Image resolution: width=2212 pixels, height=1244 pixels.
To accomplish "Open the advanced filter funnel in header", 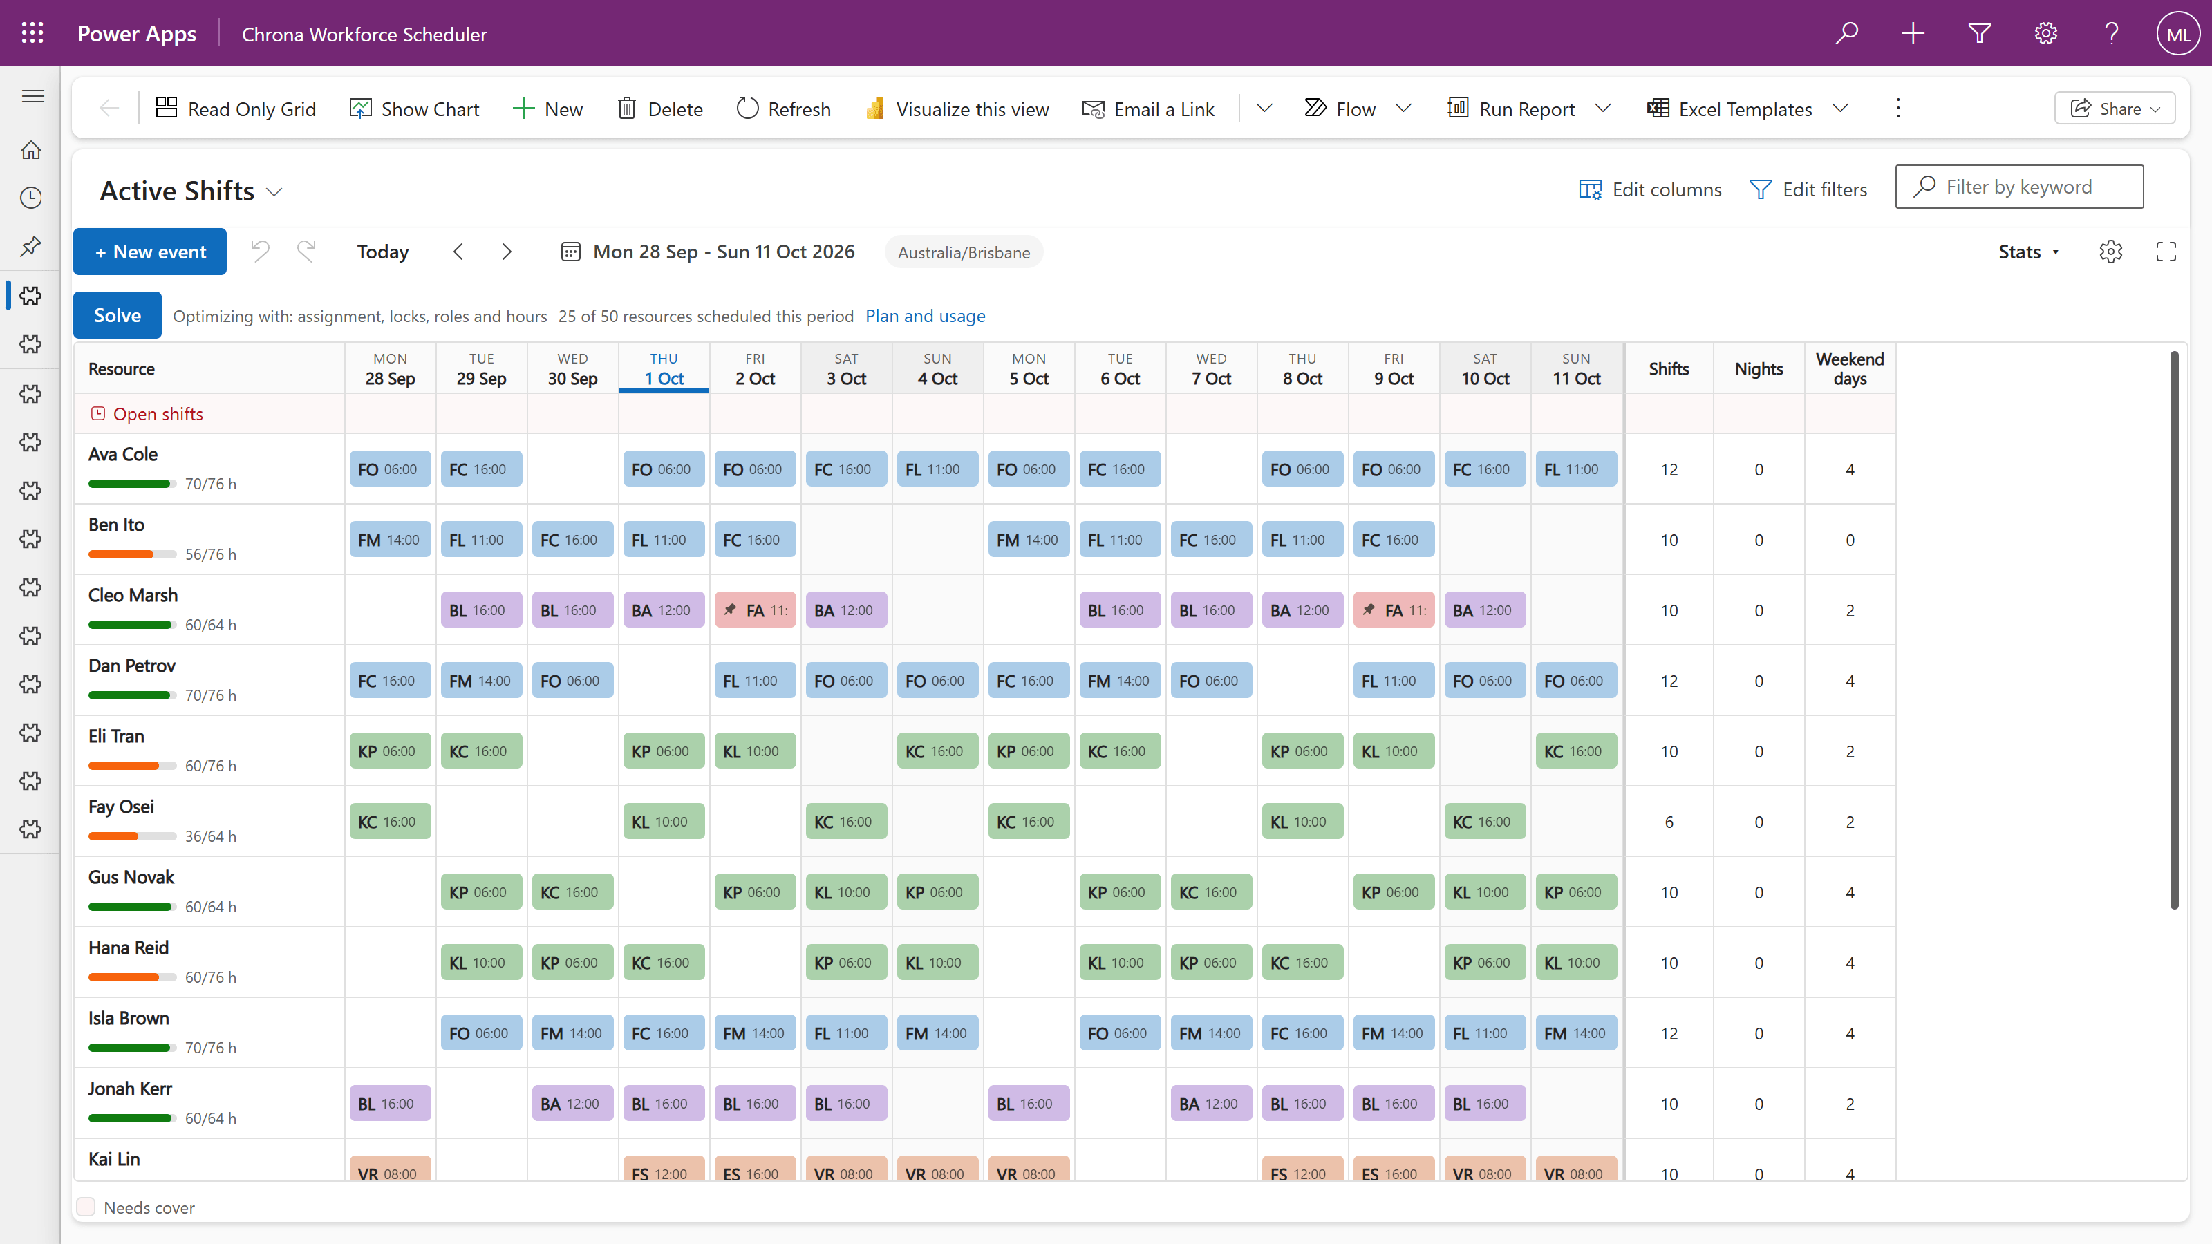I will pos(1979,33).
